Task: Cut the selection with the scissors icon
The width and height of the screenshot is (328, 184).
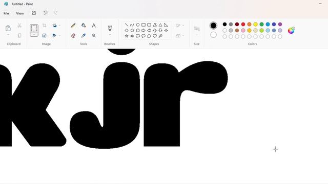Action: pyautogui.click(x=19, y=26)
